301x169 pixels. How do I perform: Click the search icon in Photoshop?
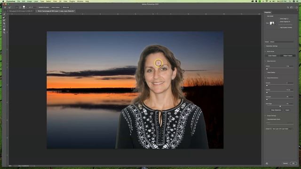click(x=288, y=8)
